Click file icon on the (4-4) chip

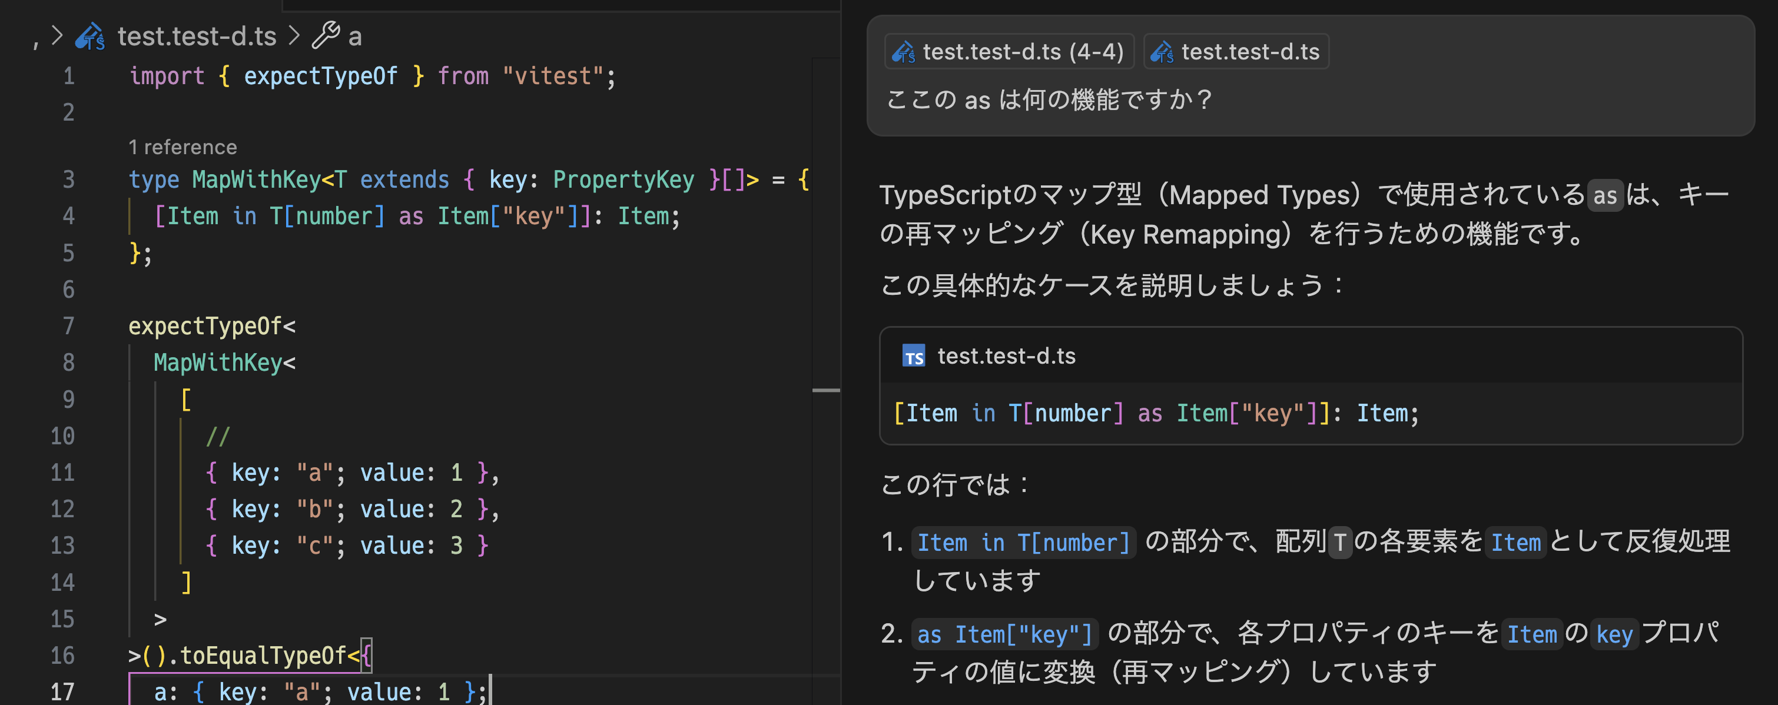pos(904,52)
